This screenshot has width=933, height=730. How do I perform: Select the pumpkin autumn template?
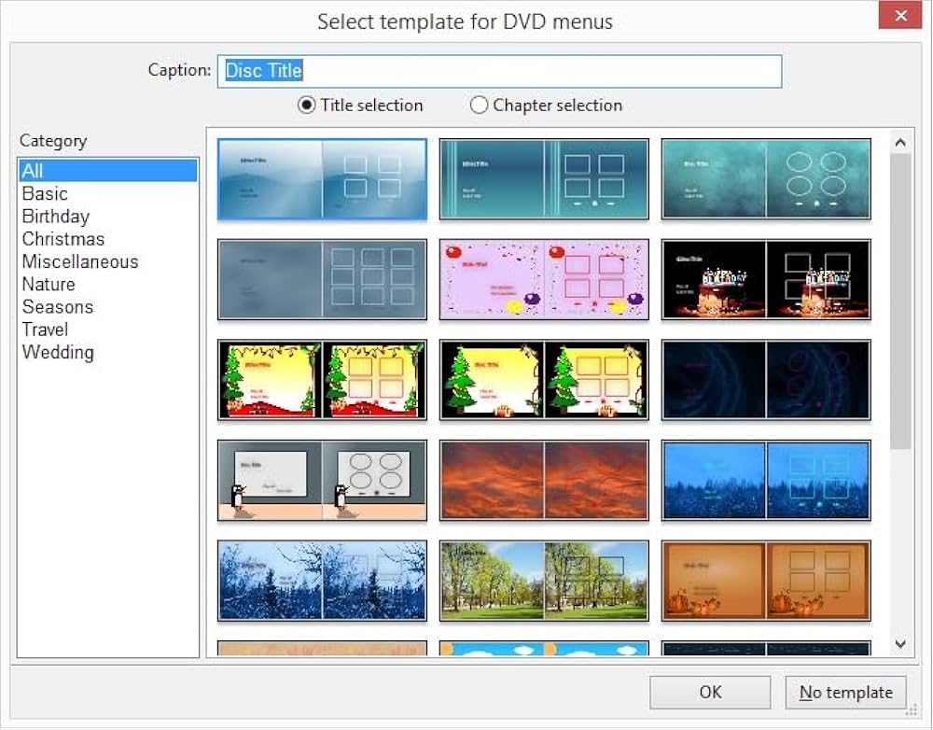pos(766,580)
